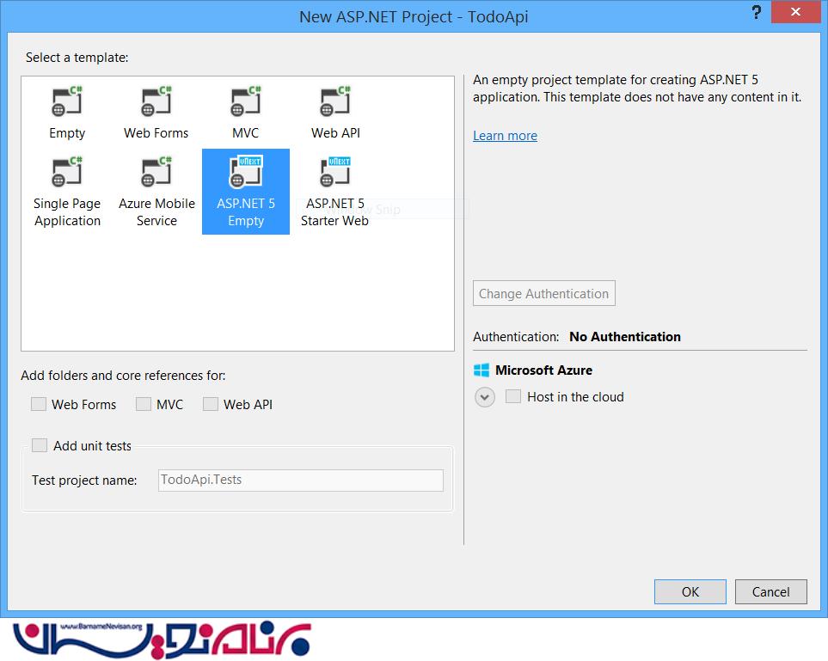
Task: Check the Web API references checkbox
Action: click(211, 404)
